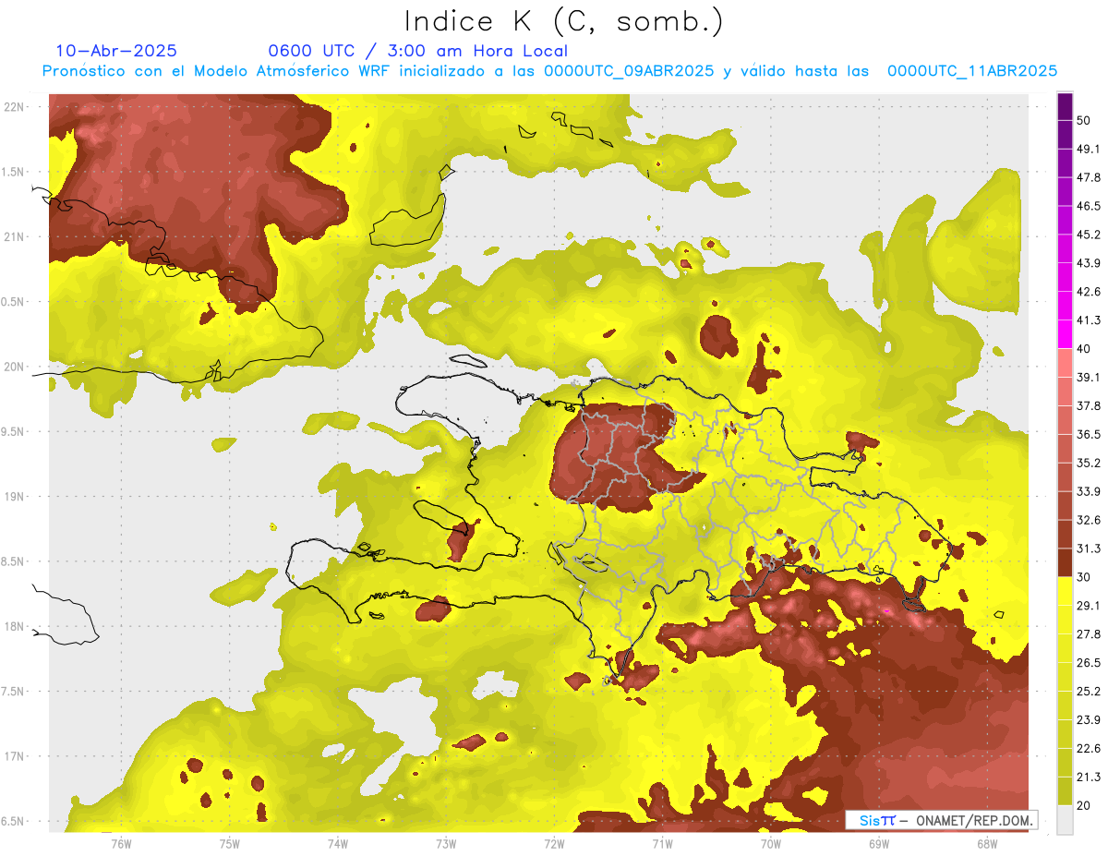The image size is (1108, 856).
Task: Click the "22N" latitude label
Action: 15,107
